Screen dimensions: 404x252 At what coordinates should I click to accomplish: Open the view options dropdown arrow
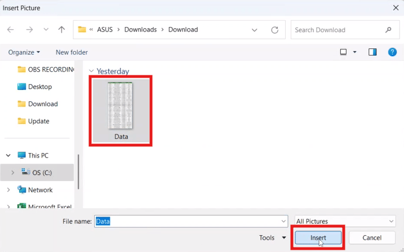[x=354, y=52]
